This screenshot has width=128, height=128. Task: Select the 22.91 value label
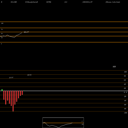29,75
